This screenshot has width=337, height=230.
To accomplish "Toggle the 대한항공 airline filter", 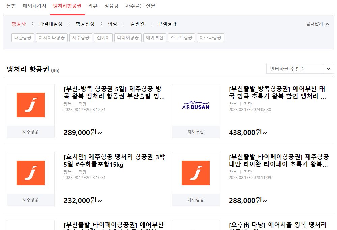I will click(x=23, y=38).
